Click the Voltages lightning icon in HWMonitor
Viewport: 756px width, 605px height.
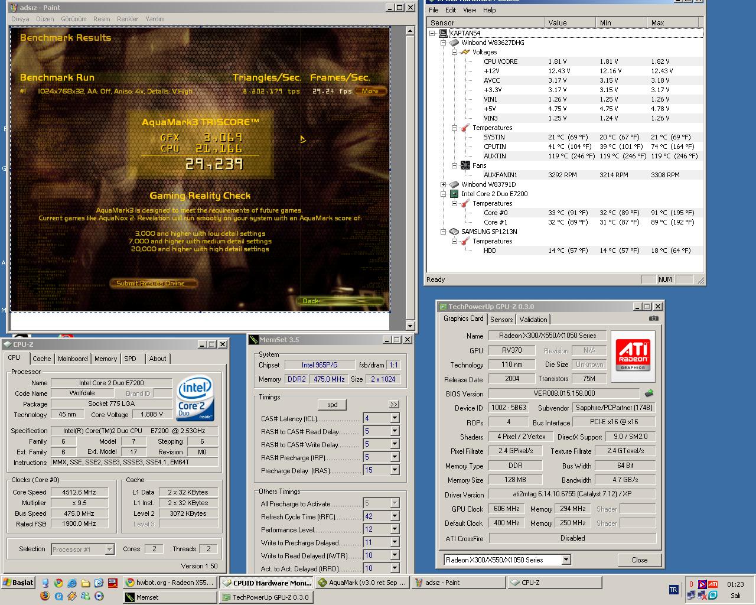point(465,52)
